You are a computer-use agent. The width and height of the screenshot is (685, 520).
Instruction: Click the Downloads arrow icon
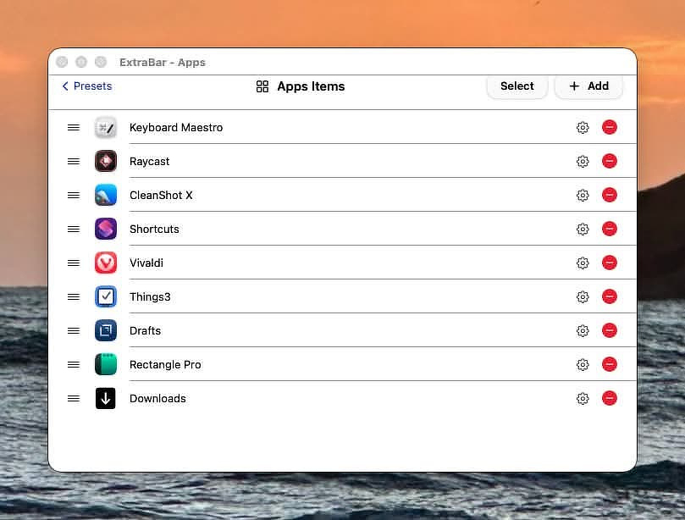click(x=106, y=399)
